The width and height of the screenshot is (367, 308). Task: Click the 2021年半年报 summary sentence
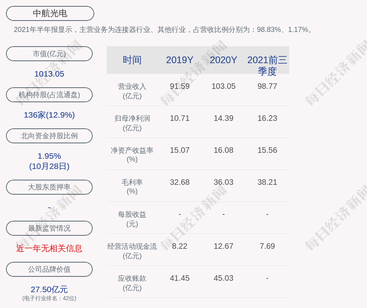(163, 30)
